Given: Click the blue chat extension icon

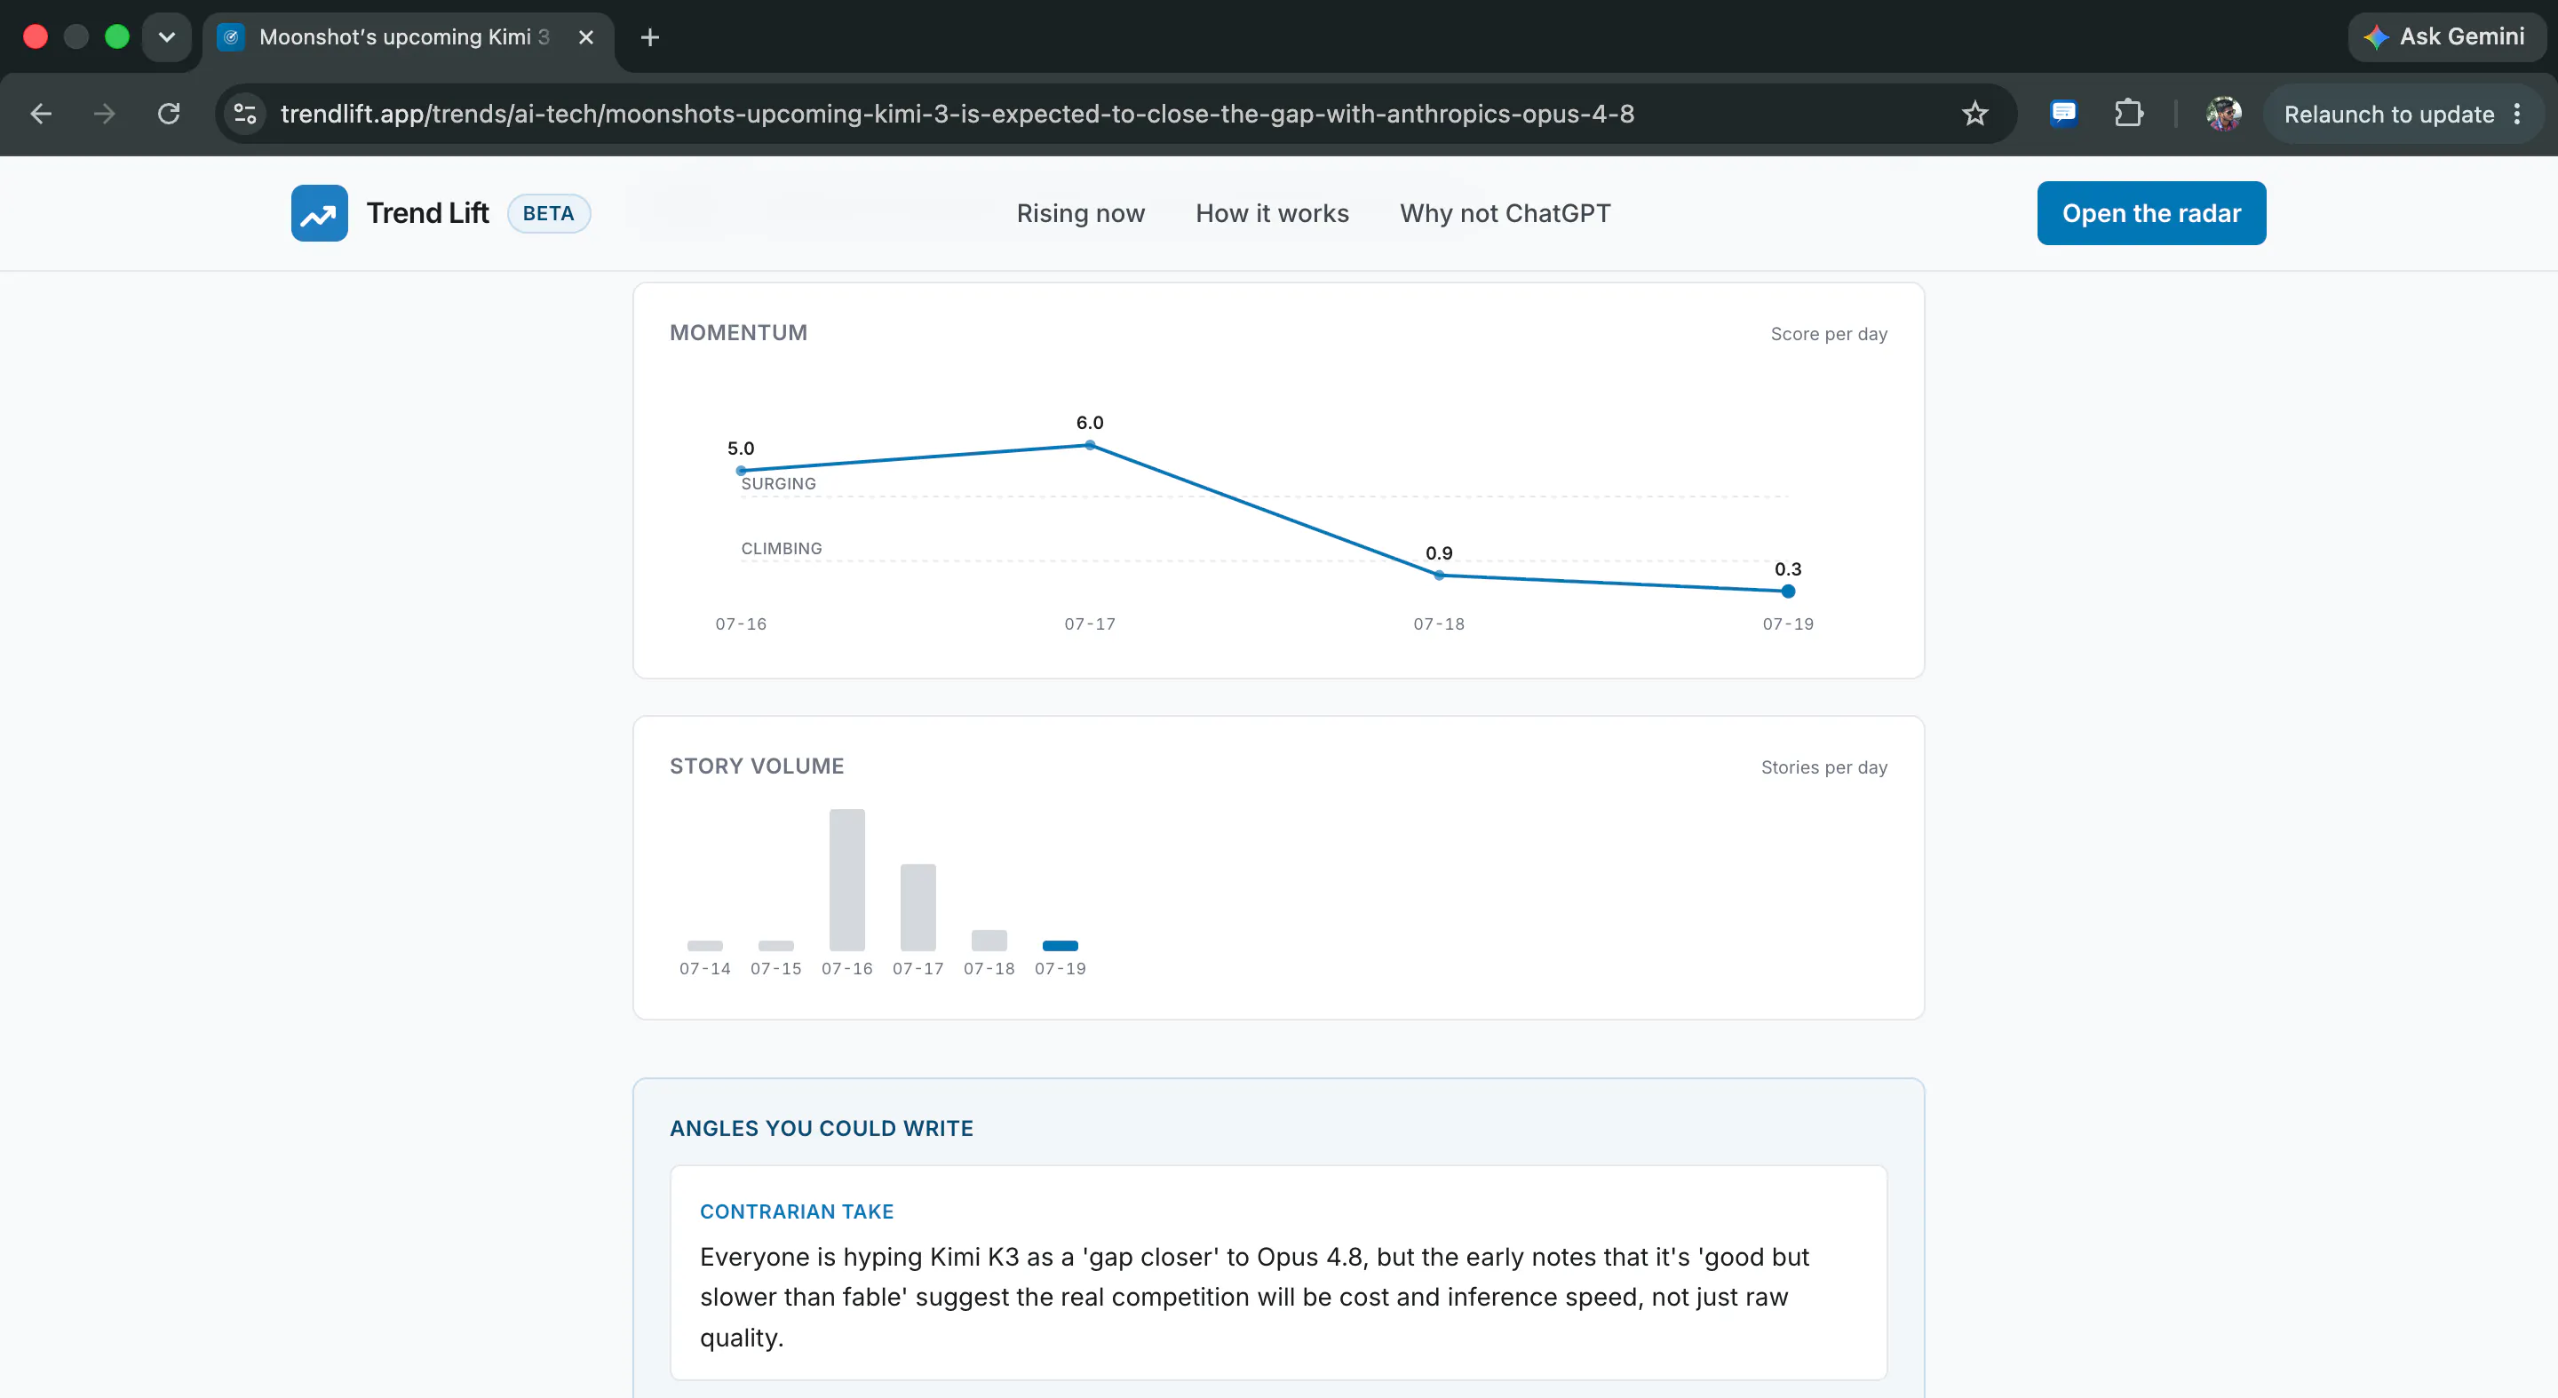Looking at the screenshot, I should tap(2063, 115).
